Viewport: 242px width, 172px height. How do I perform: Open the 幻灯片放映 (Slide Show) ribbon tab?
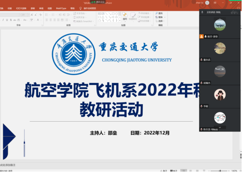click(21, 8)
